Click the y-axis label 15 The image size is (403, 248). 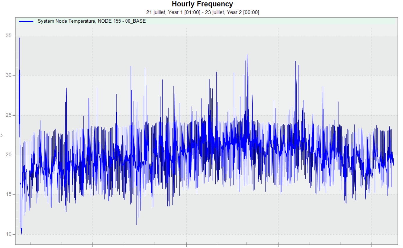click(x=8, y=195)
